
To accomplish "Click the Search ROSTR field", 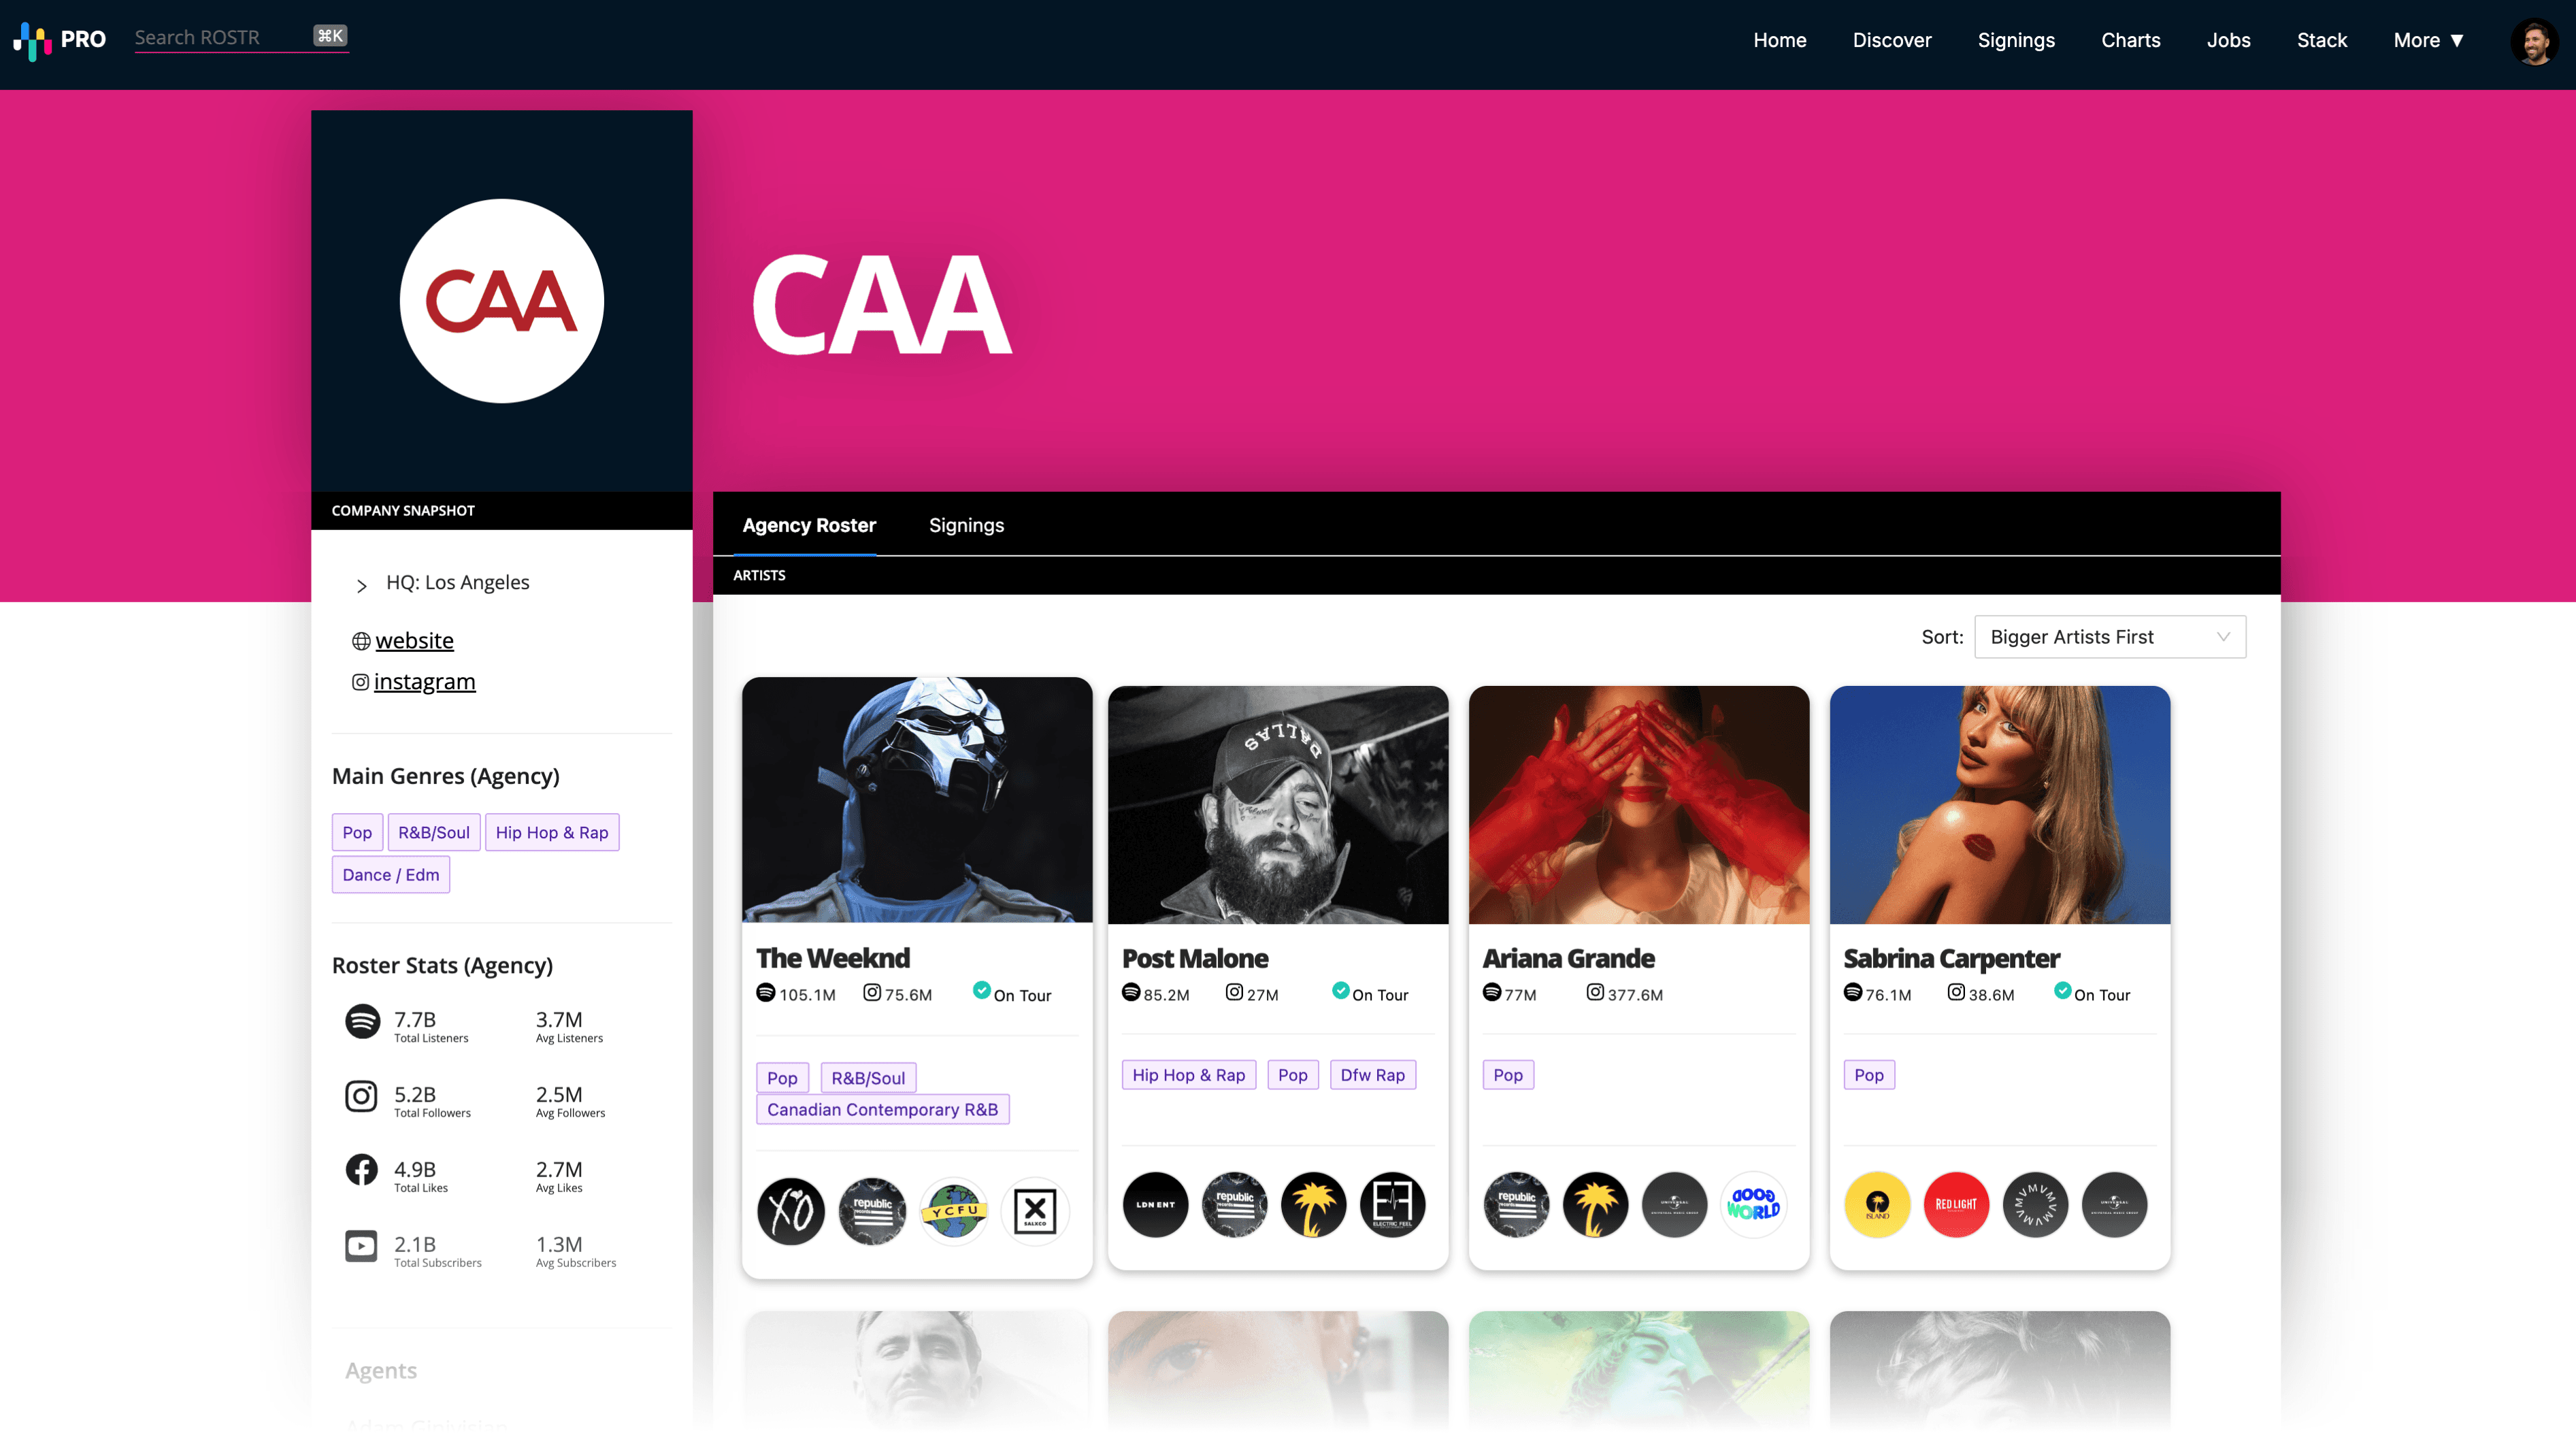I will pyautogui.click(x=241, y=37).
